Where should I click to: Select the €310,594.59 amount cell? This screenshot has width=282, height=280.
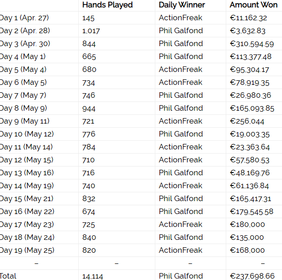252,44
